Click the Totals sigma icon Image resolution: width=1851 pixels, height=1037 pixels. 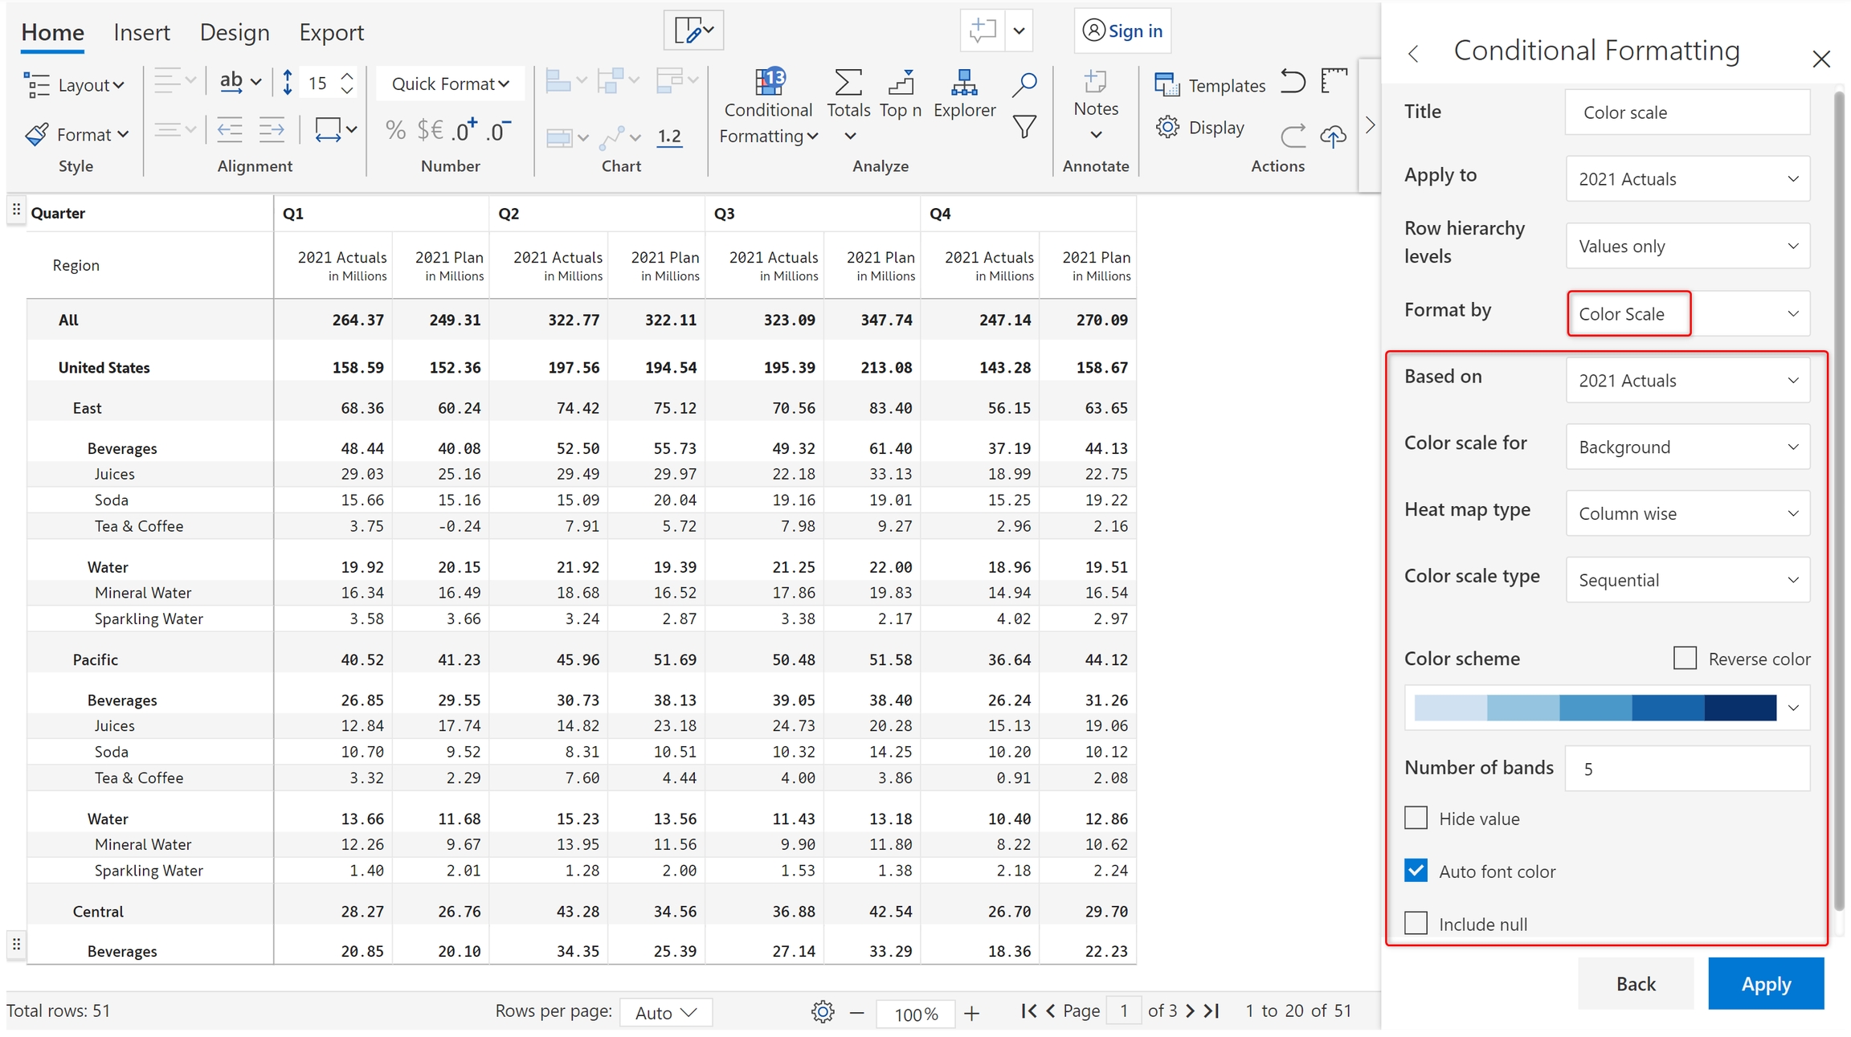tap(848, 84)
